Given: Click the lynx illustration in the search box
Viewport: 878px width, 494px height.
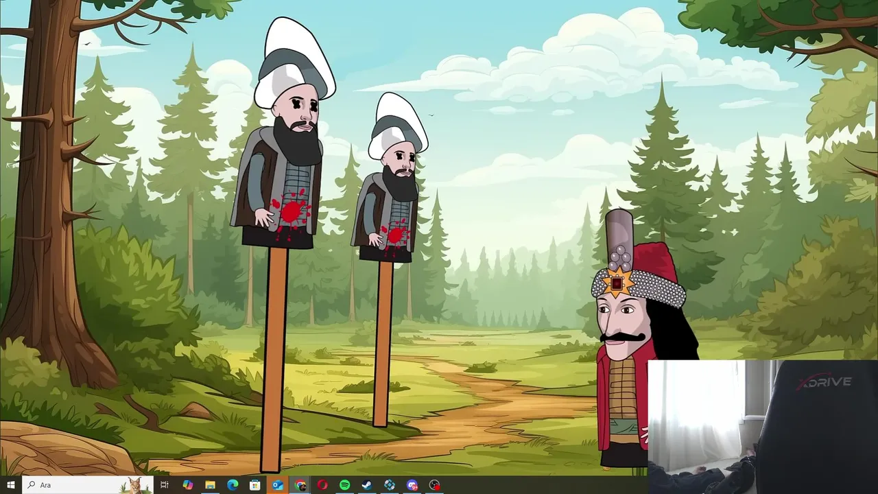Looking at the screenshot, I should pos(134,485).
